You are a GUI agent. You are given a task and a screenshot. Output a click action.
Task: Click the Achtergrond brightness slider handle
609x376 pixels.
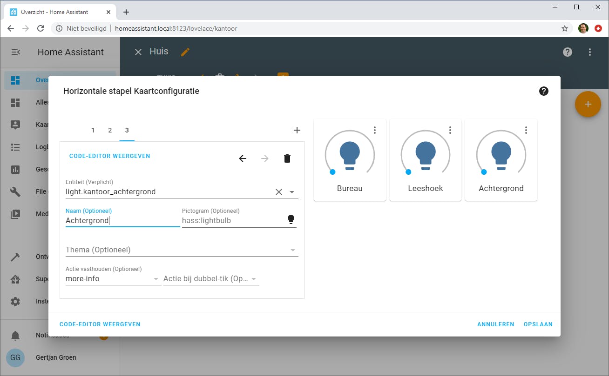484,172
